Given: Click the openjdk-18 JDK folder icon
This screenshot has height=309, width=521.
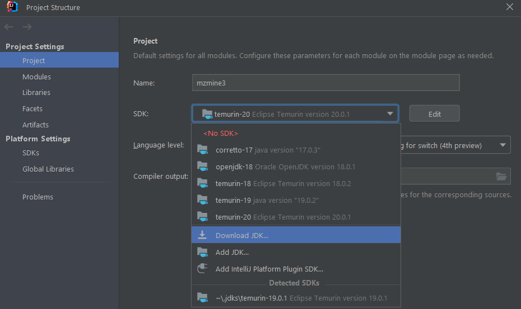Looking at the screenshot, I should (x=203, y=167).
